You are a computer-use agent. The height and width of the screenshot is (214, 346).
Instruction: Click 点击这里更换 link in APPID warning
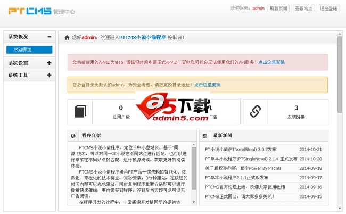[271, 62]
